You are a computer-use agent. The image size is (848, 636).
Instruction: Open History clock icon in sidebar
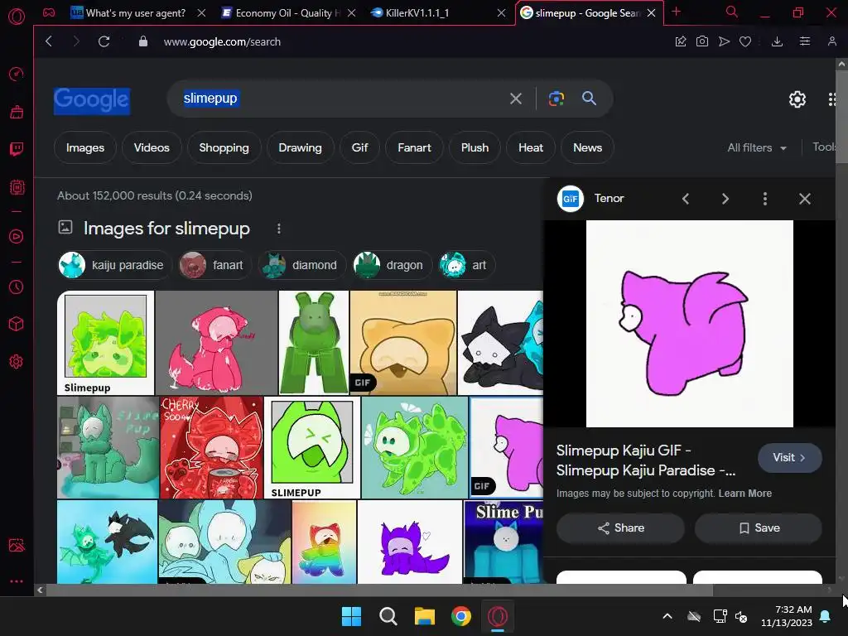17,287
